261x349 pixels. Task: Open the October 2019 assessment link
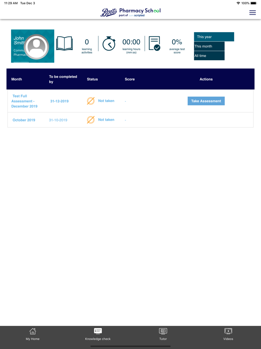(24, 120)
